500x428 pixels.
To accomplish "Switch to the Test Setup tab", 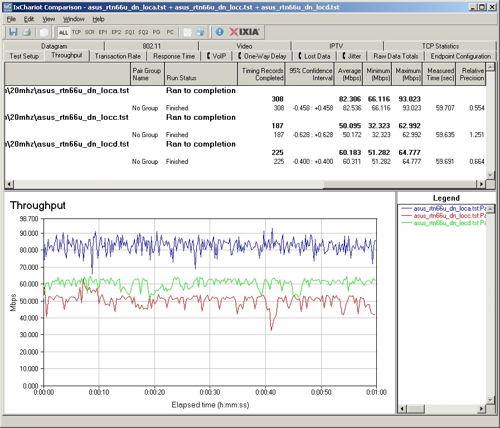I will tap(24, 56).
